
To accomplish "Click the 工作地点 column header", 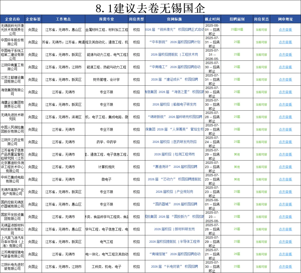I will [63, 19].
